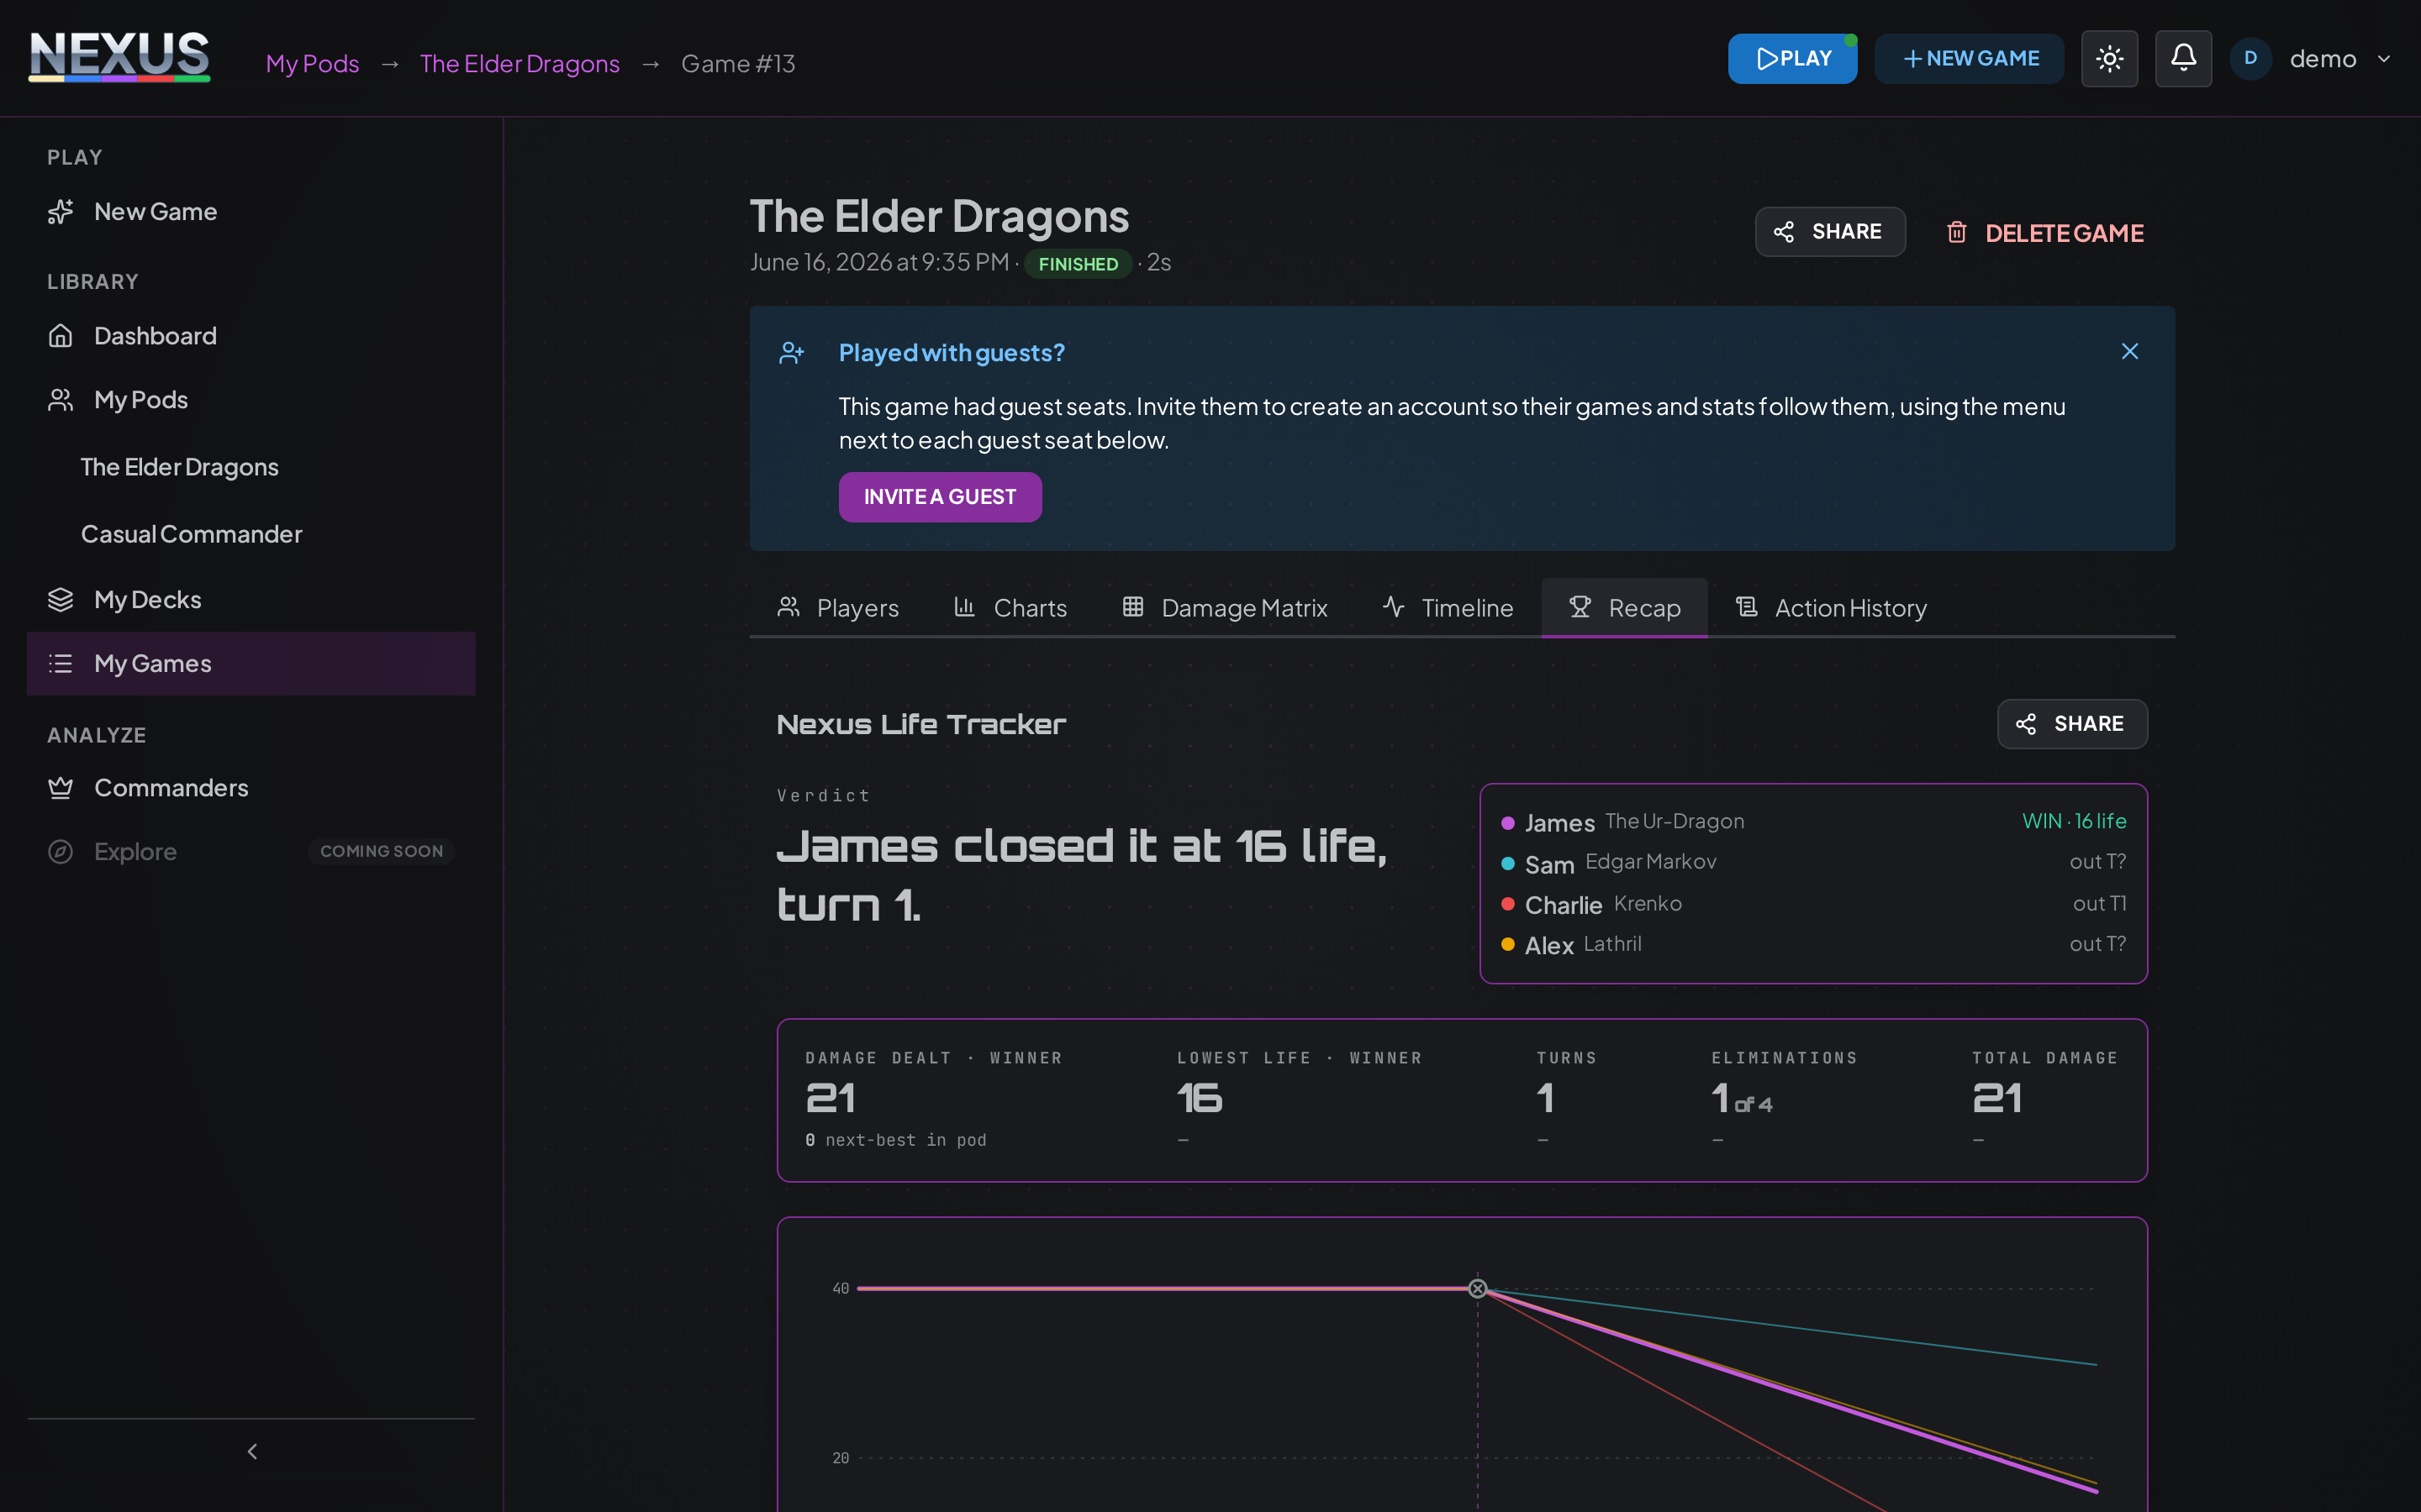
Task: Open Commanders in the Analyze section
Action: click(x=251, y=788)
